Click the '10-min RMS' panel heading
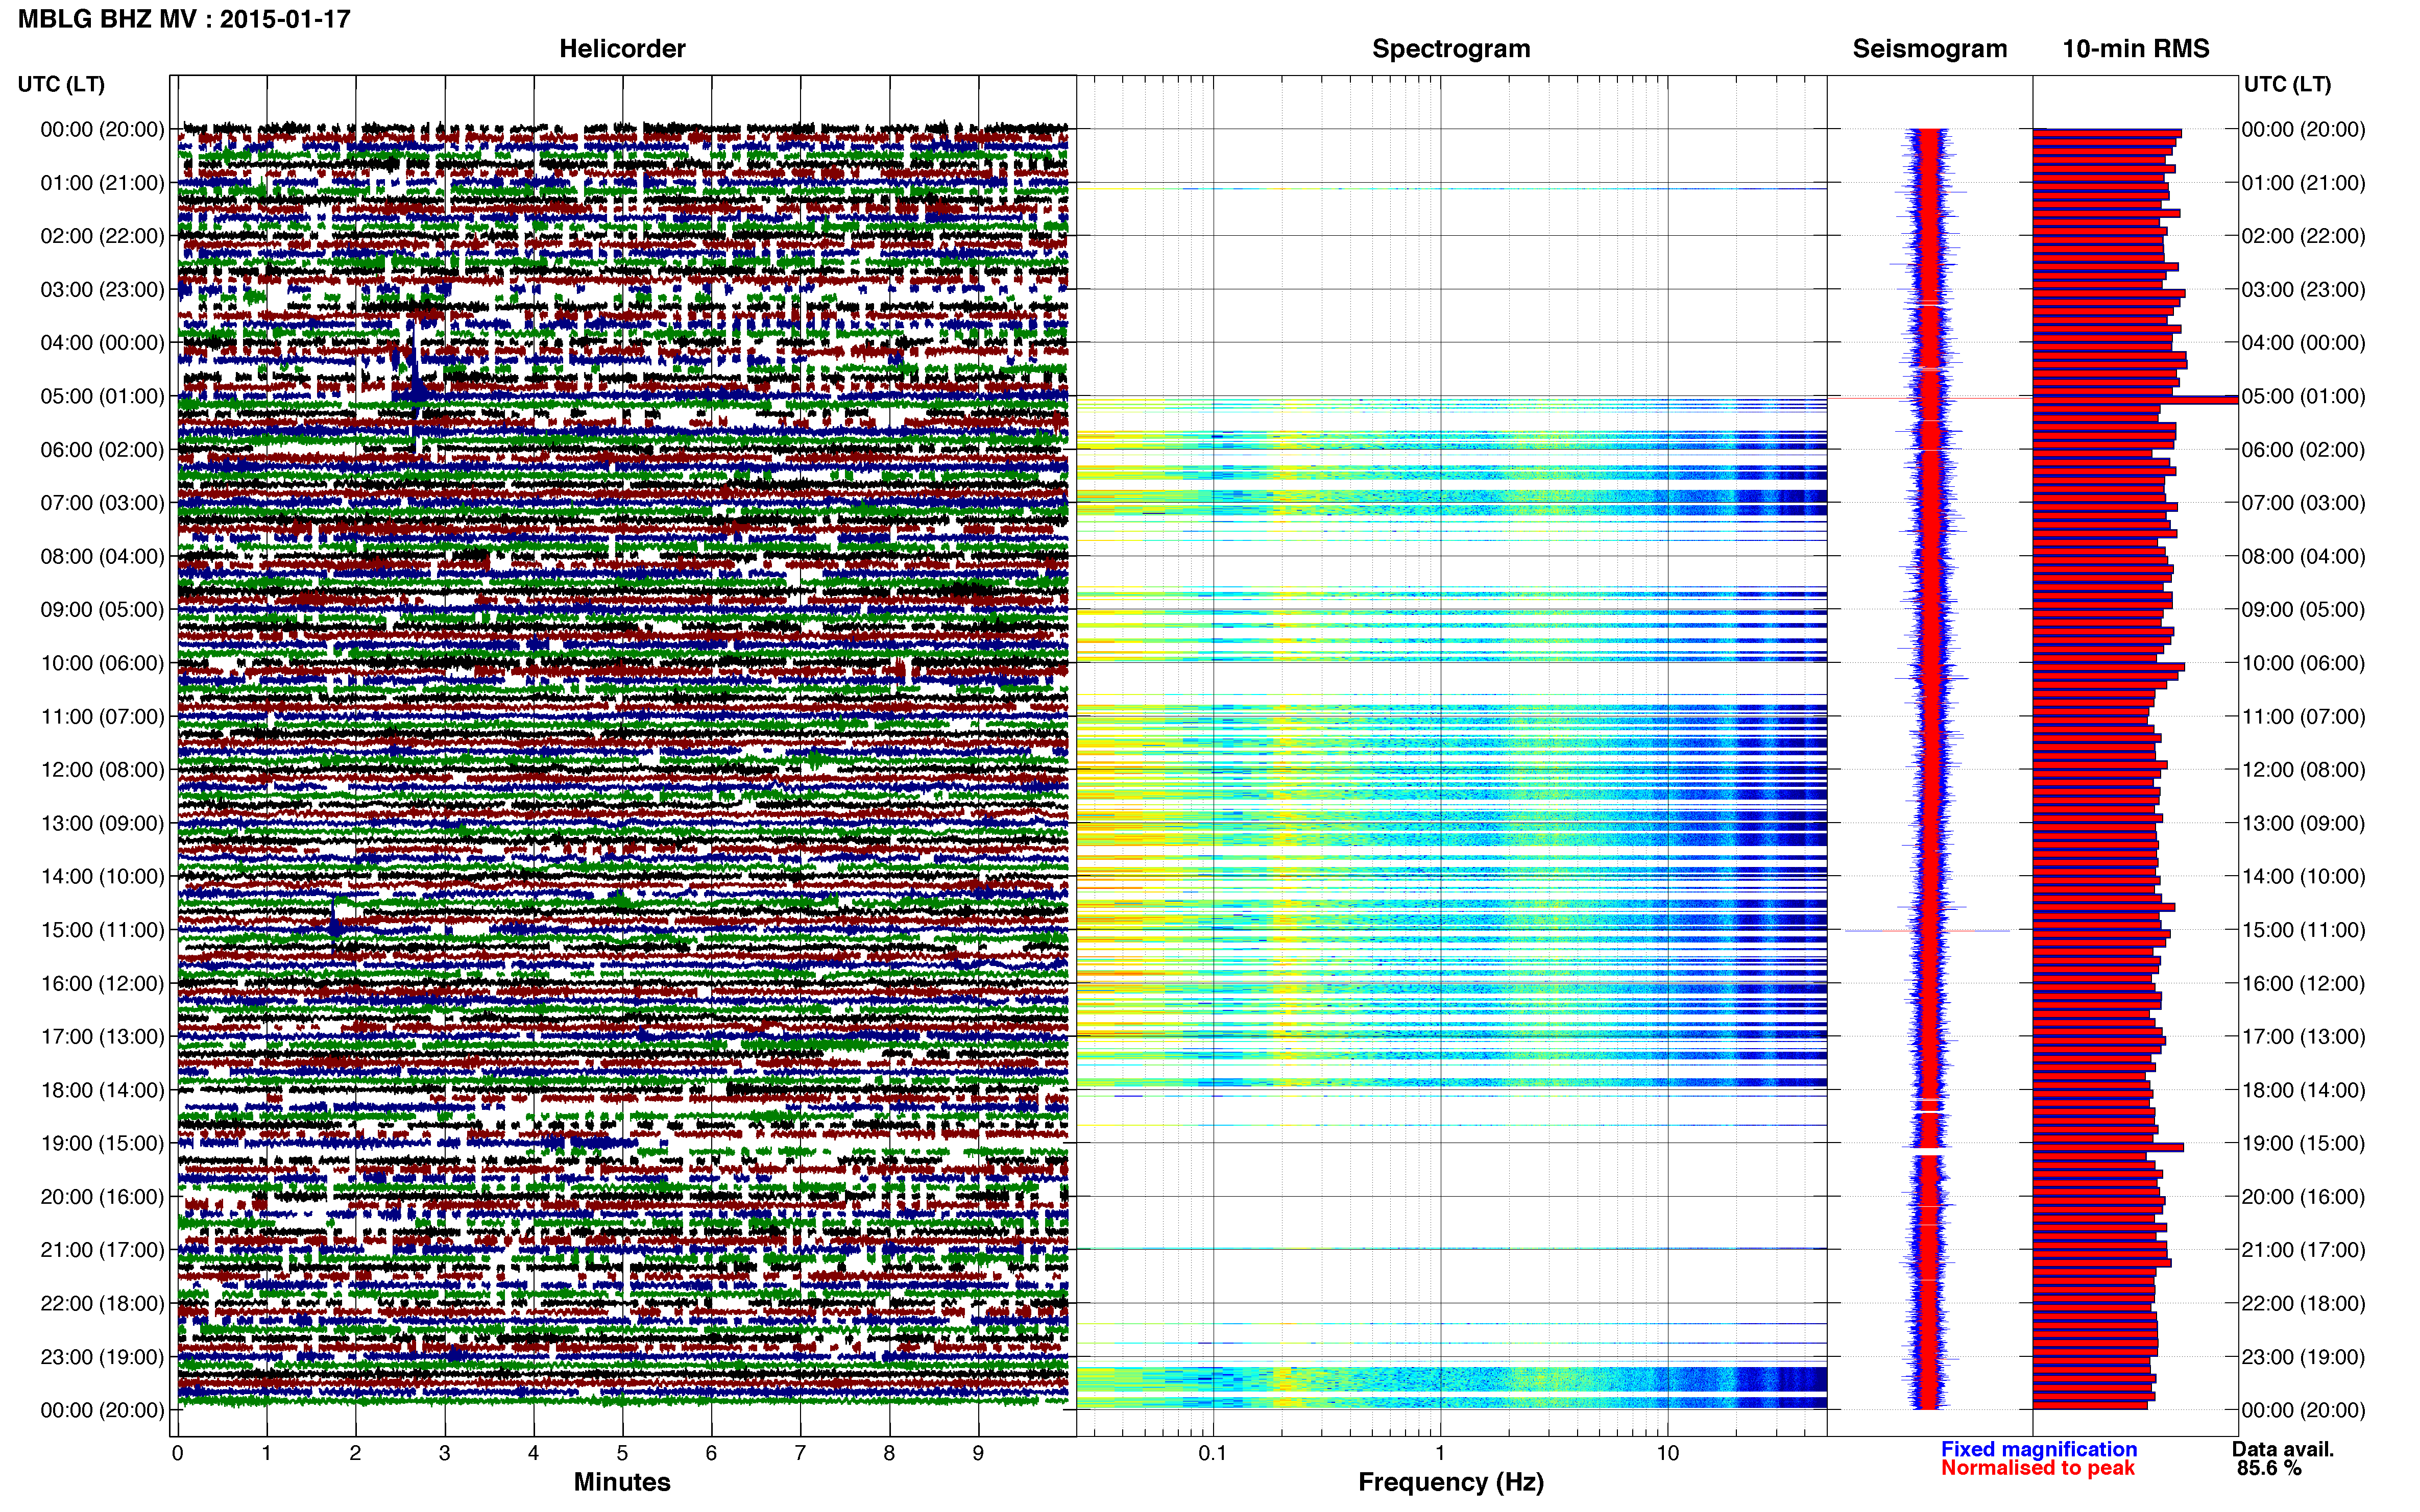Image resolution: width=2420 pixels, height=1512 pixels. [2135, 49]
